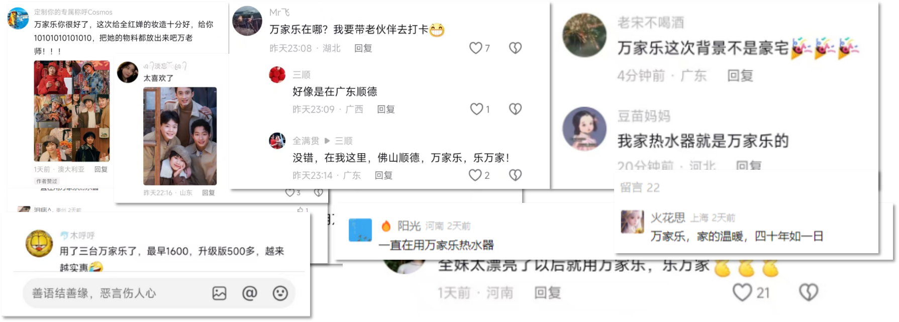The image size is (899, 322).
Task: Reply to Mr飞's comment from 湖北
Action: click(363, 48)
